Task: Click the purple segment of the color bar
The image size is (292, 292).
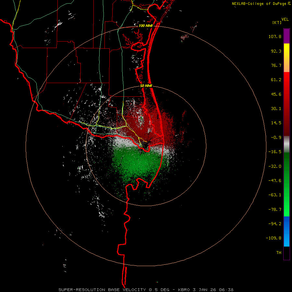Action: tap(286, 36)
